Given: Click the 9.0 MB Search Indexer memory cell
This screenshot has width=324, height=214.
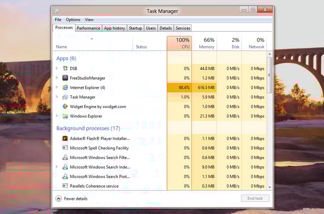Looking at the screenshot, I should point(204,167).
